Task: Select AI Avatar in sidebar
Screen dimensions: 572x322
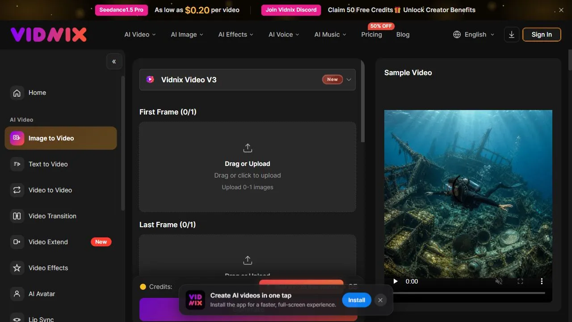Action: [x=61, y=294]
